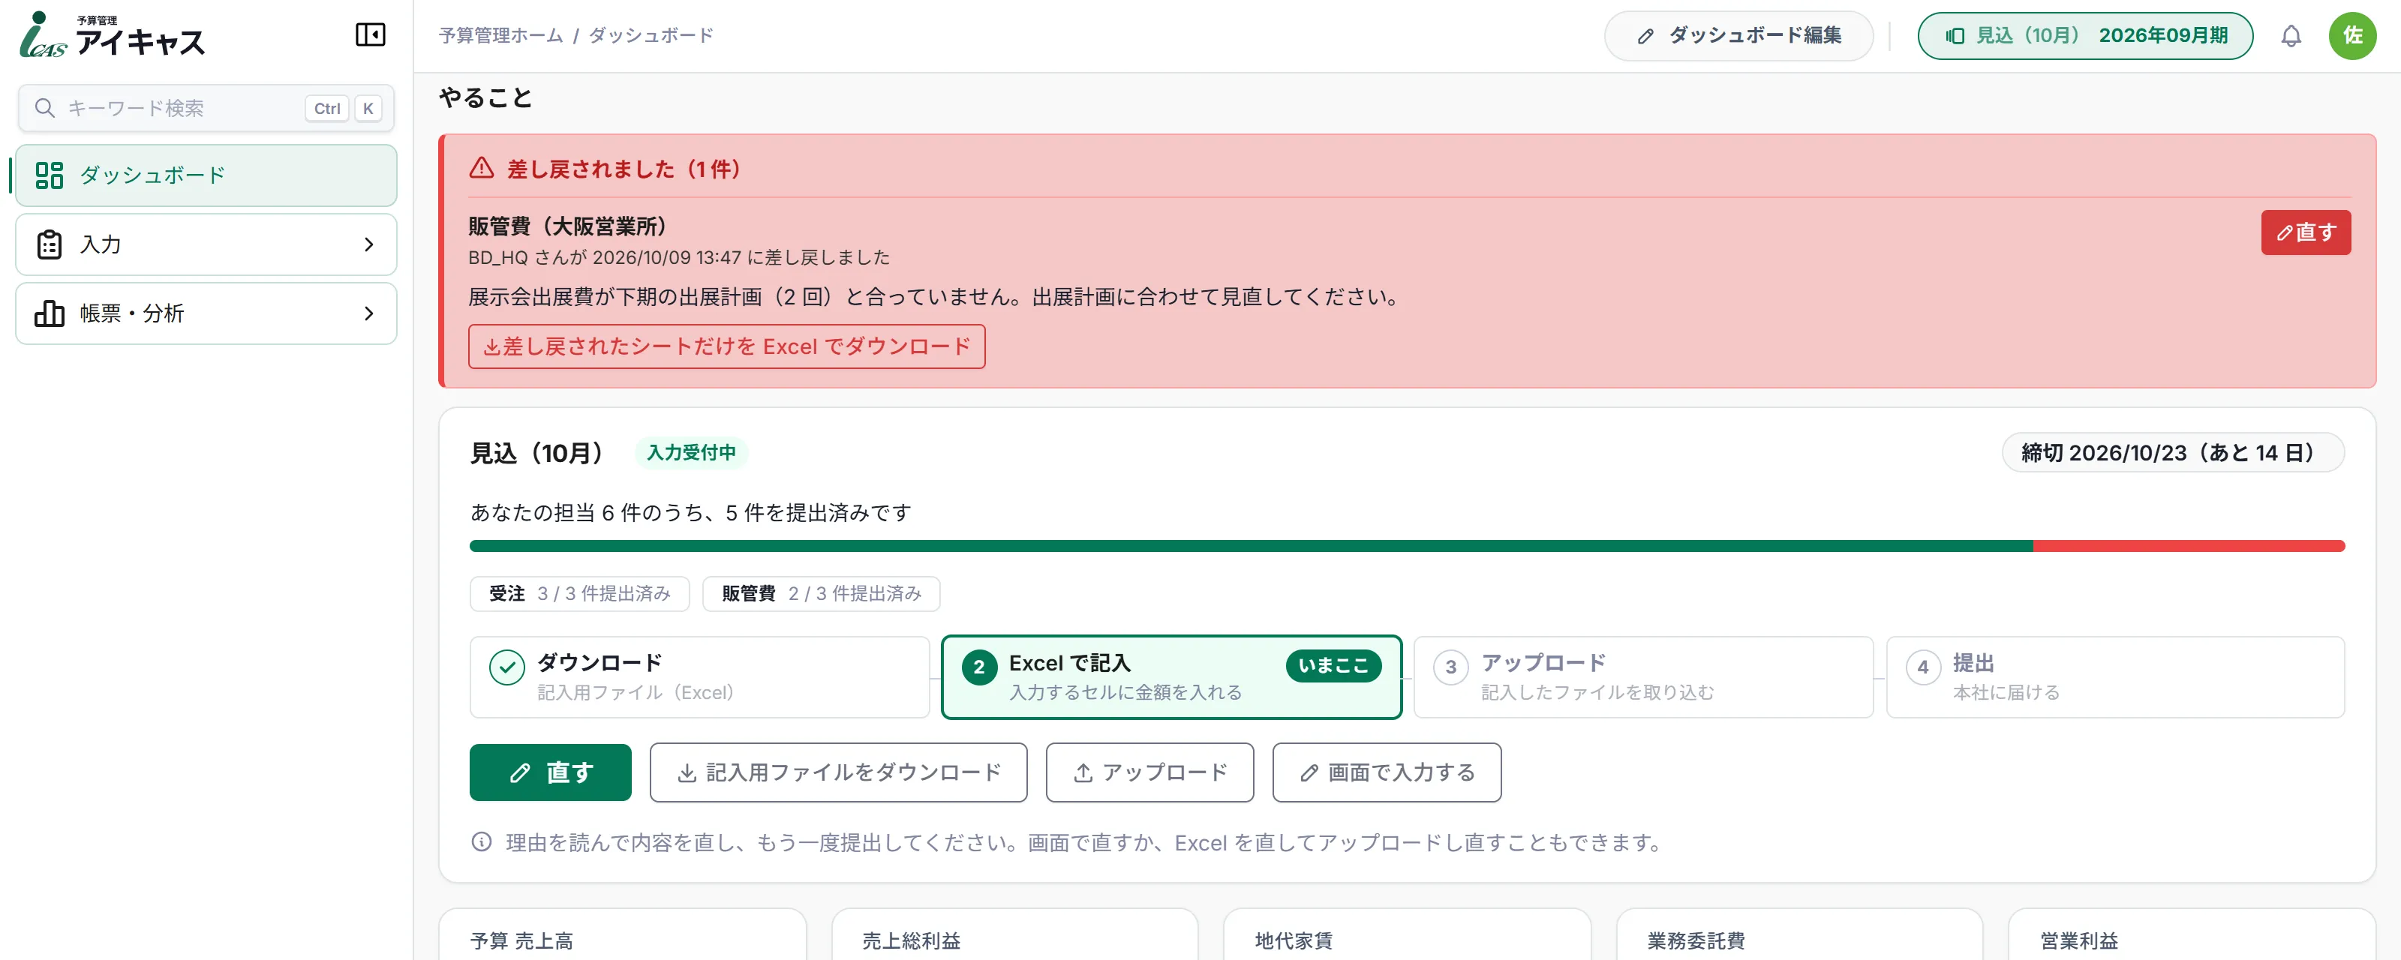Viewport: 2401px width, 960px height.
Task: Click the step 2 number circle
Action: [x=978, y=667]
